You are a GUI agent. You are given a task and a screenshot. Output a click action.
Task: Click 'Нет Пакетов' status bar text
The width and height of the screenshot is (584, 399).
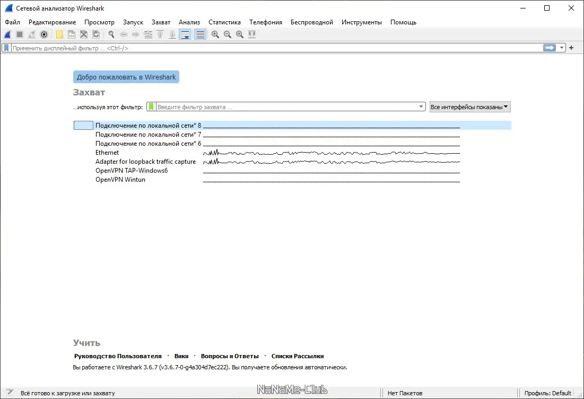click(x=405, y=393)
